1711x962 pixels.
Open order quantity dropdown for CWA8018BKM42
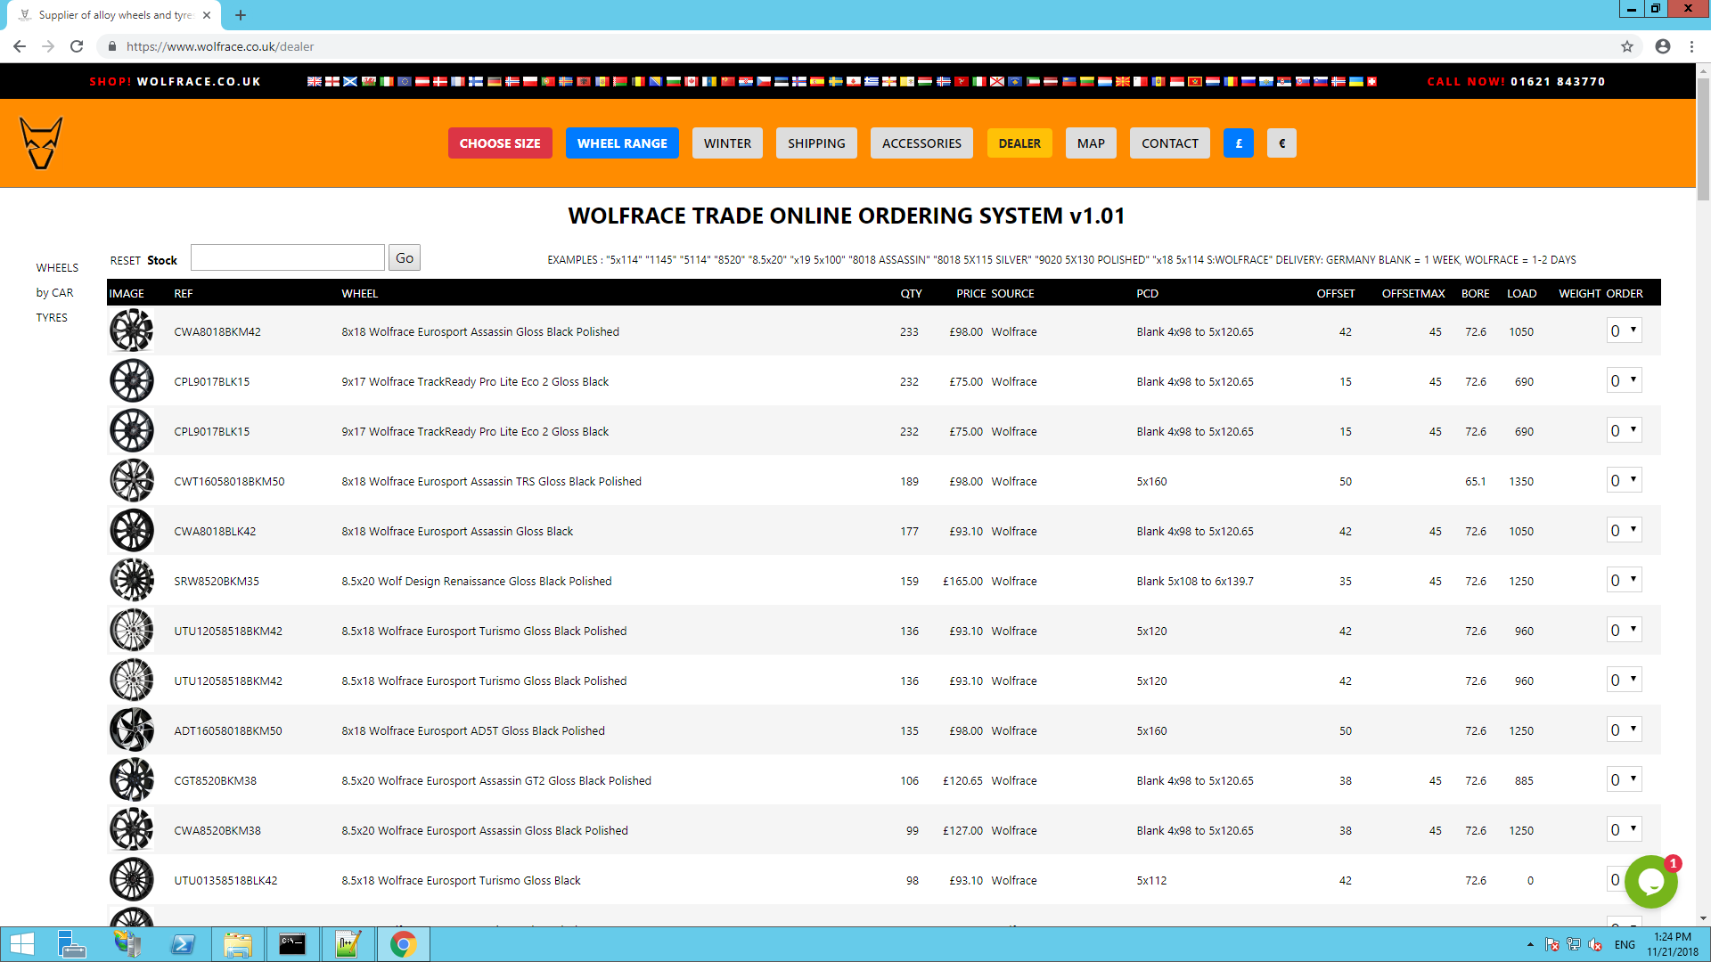click(1625, 330)
